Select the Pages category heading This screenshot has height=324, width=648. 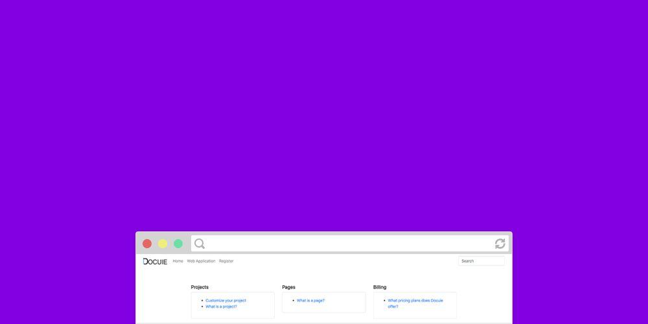click(x=288, y=287)
